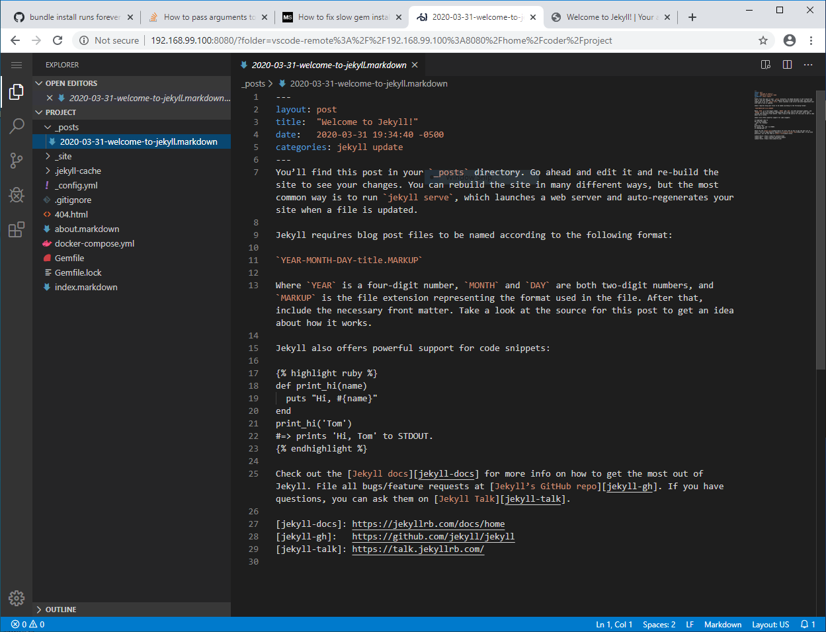
Task: Click line number 17 in gutter
Action: coord(253,374)
